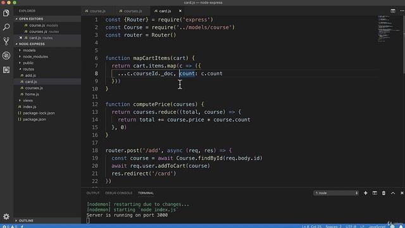Select terminal from '1: node' dropdown
This screenshot has width=405, height=228.
tap(336, 193)
